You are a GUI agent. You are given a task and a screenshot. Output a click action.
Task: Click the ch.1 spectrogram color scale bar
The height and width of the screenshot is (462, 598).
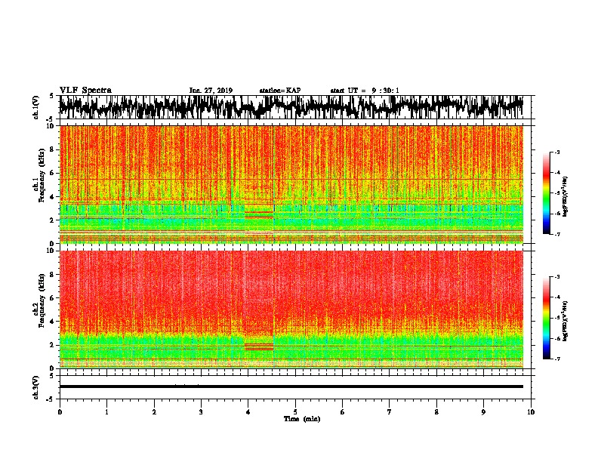pyautogui.click(x=547, y=193)
